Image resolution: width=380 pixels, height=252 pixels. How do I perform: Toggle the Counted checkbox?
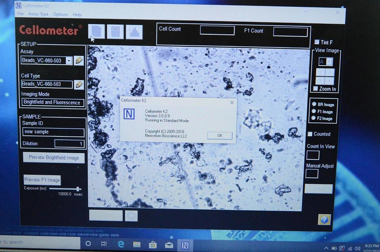(310, 134)
